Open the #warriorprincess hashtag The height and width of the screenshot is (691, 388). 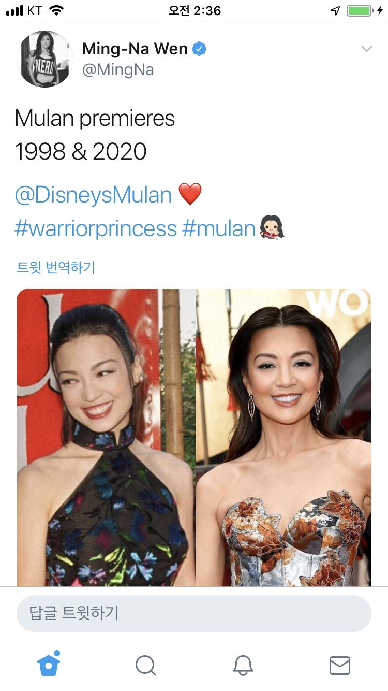click(96, 228)
